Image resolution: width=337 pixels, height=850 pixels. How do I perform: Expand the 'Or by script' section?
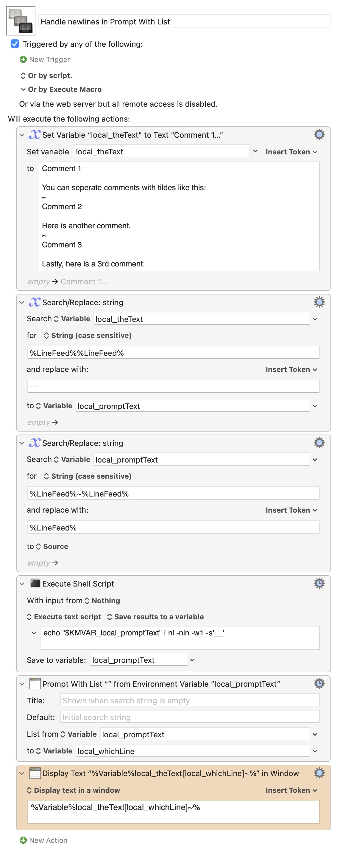(23, 76)
